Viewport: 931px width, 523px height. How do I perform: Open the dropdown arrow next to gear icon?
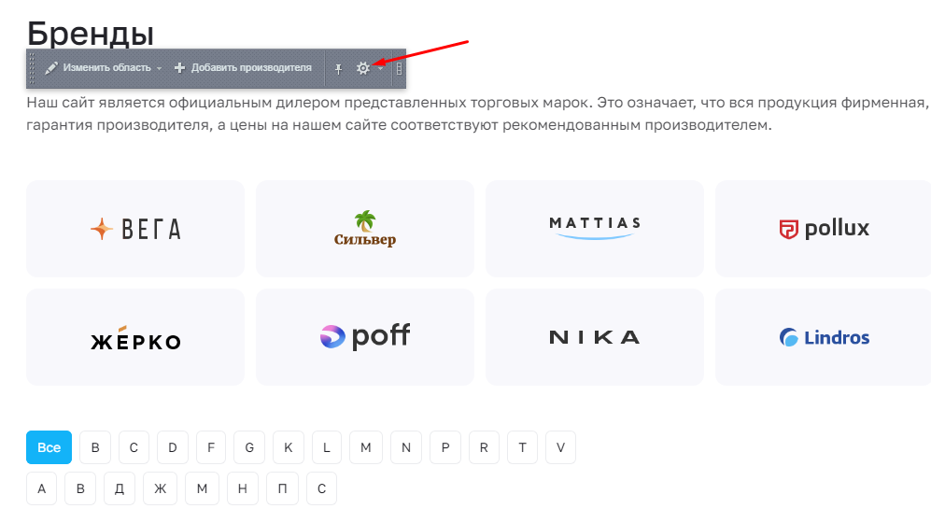(x=381, y=69)
